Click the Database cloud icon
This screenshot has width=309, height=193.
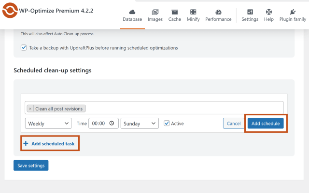coord(132,12)
